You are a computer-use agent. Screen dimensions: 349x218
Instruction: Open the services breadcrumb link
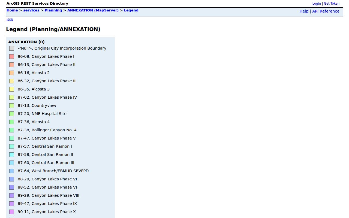tap(31, 10)
